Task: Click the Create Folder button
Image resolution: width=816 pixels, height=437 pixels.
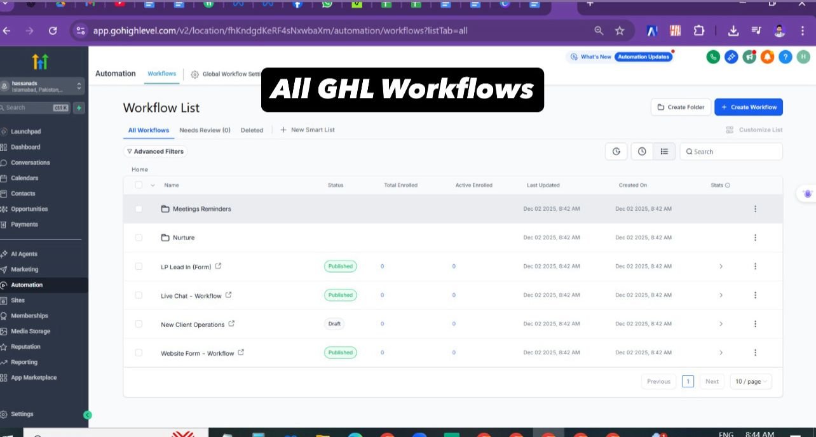Action: pos(680,107)
